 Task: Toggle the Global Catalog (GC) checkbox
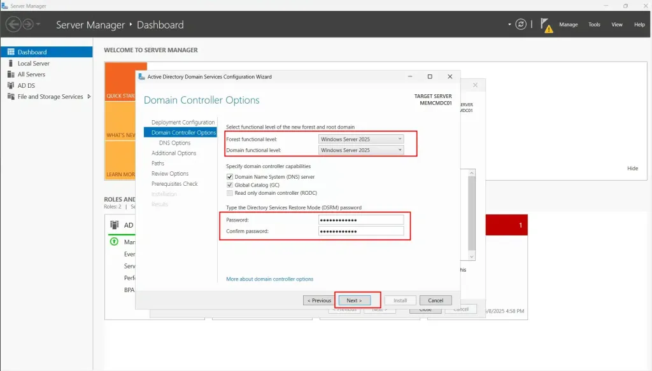230,185
